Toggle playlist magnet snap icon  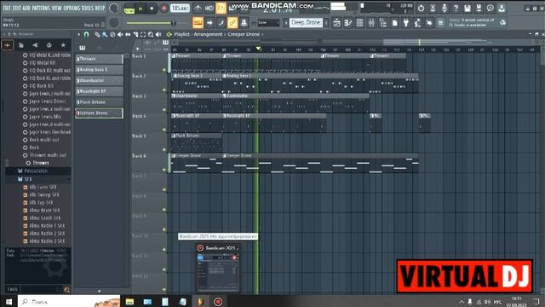pyautogui.click(x=86, y=34)
